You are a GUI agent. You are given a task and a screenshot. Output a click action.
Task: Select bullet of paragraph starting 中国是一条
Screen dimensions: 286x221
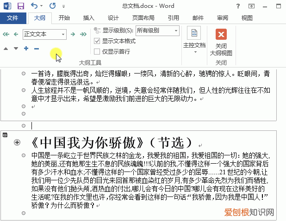tap(24, 155)
